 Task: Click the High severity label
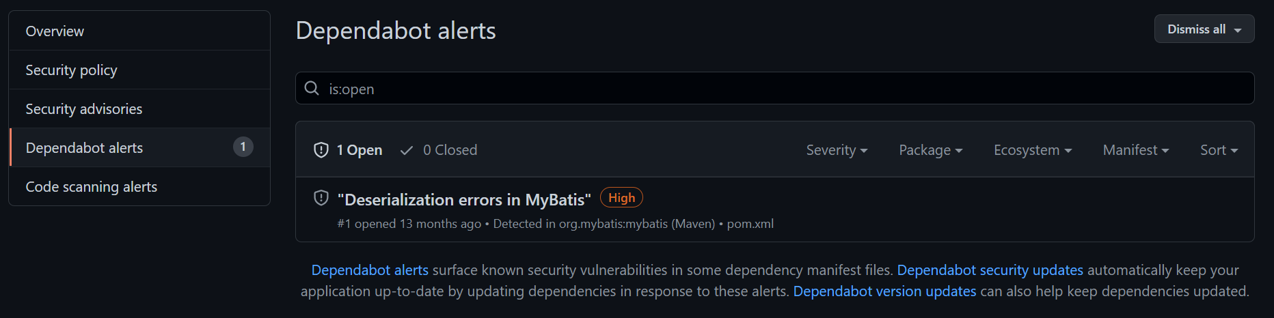point(621,198)
